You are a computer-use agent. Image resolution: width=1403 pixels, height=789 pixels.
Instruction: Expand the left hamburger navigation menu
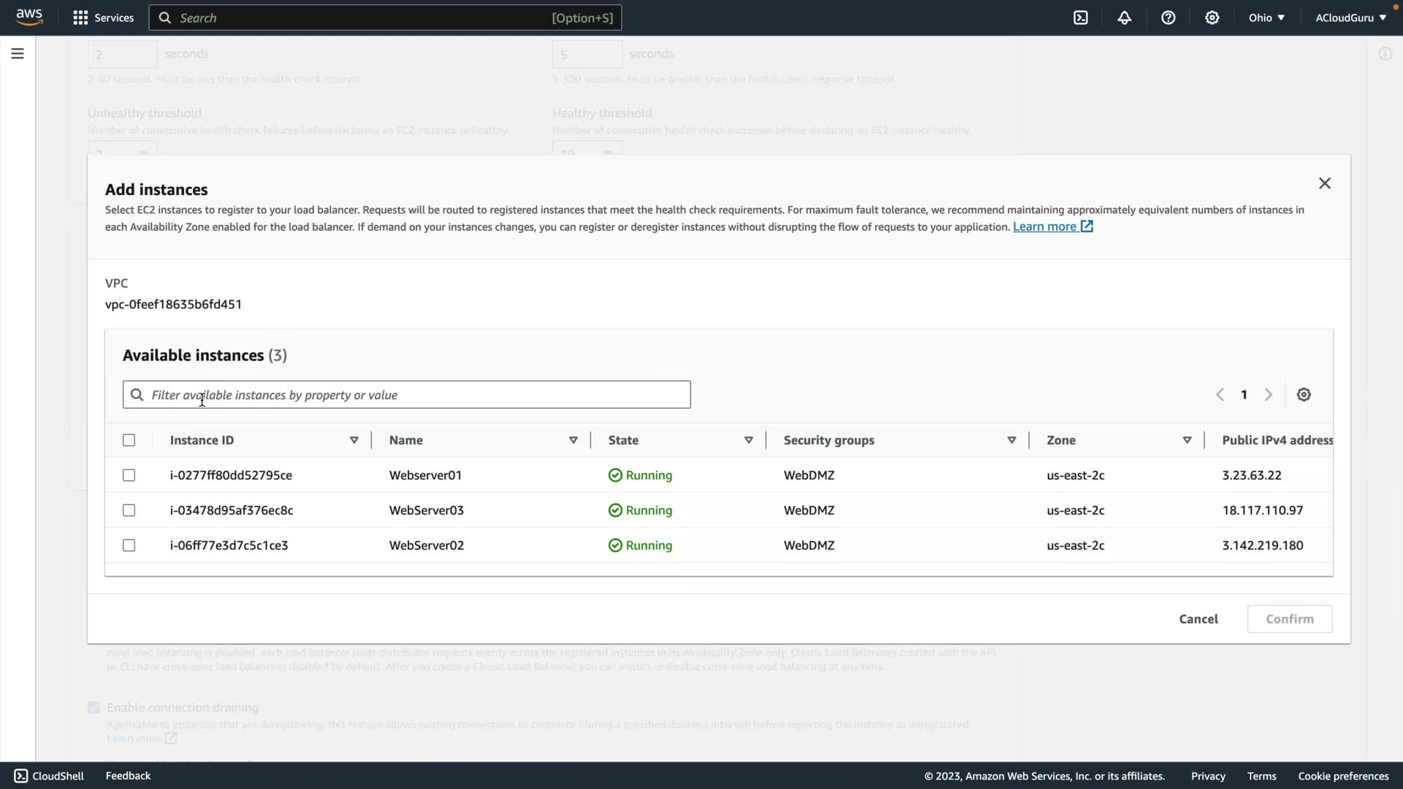click(x=18, y=53)
